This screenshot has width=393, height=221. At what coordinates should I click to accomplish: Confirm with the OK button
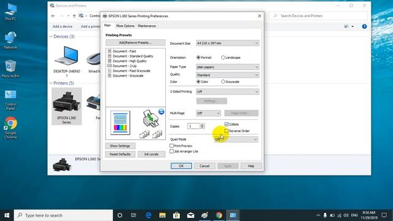tap(181, 166)
